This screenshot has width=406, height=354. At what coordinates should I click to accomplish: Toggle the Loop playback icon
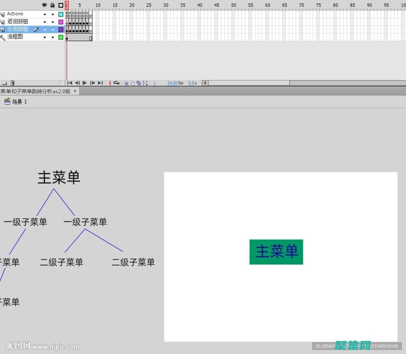click(x=117, y=83)
